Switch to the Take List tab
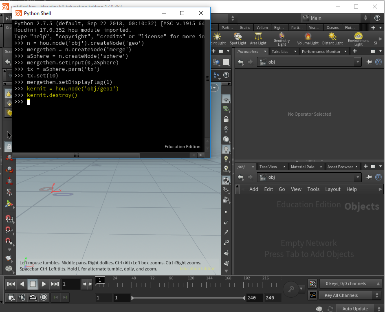This screenshot has height=312, width=385. [279, 52]
